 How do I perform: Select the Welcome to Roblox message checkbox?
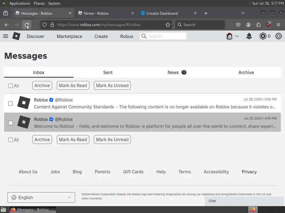[11, 123]
